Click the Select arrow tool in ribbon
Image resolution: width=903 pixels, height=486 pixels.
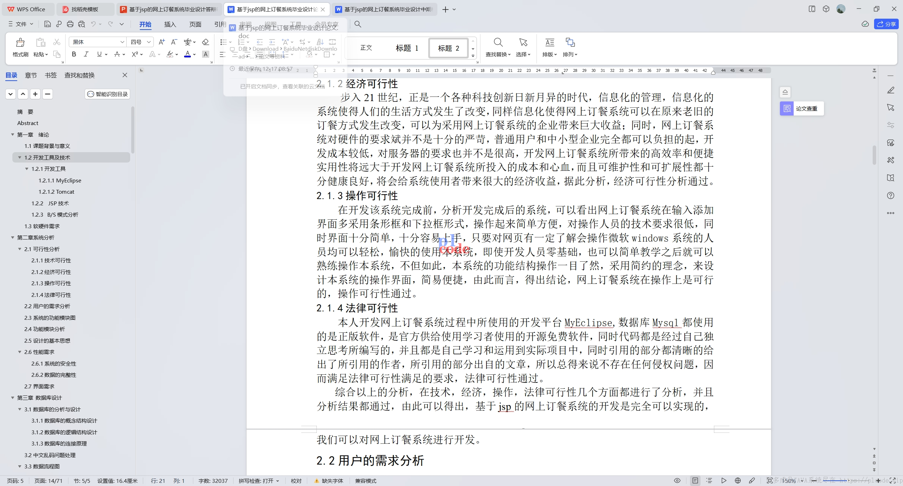[523, 43]
